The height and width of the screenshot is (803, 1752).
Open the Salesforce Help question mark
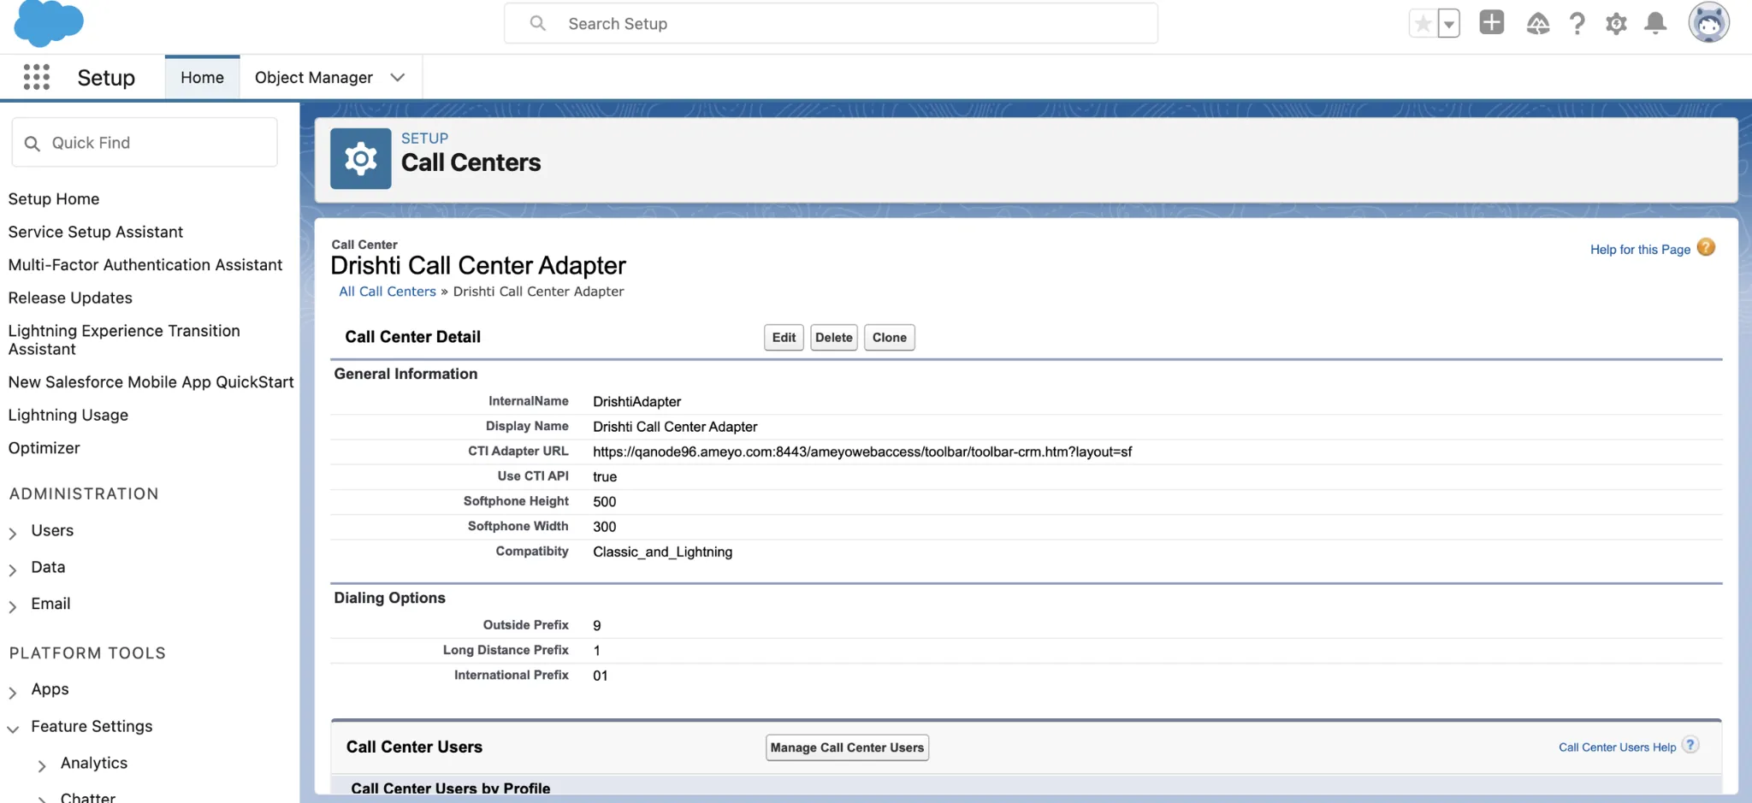[x=1577, y=24]
